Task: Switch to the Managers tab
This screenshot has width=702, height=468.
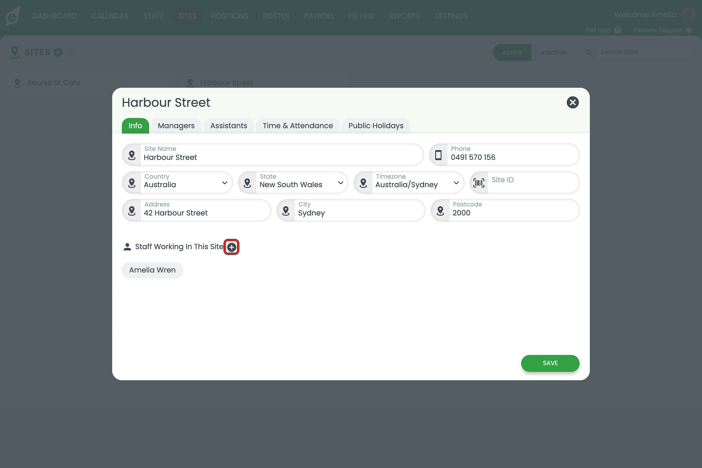Action: [x=176, y=126]
